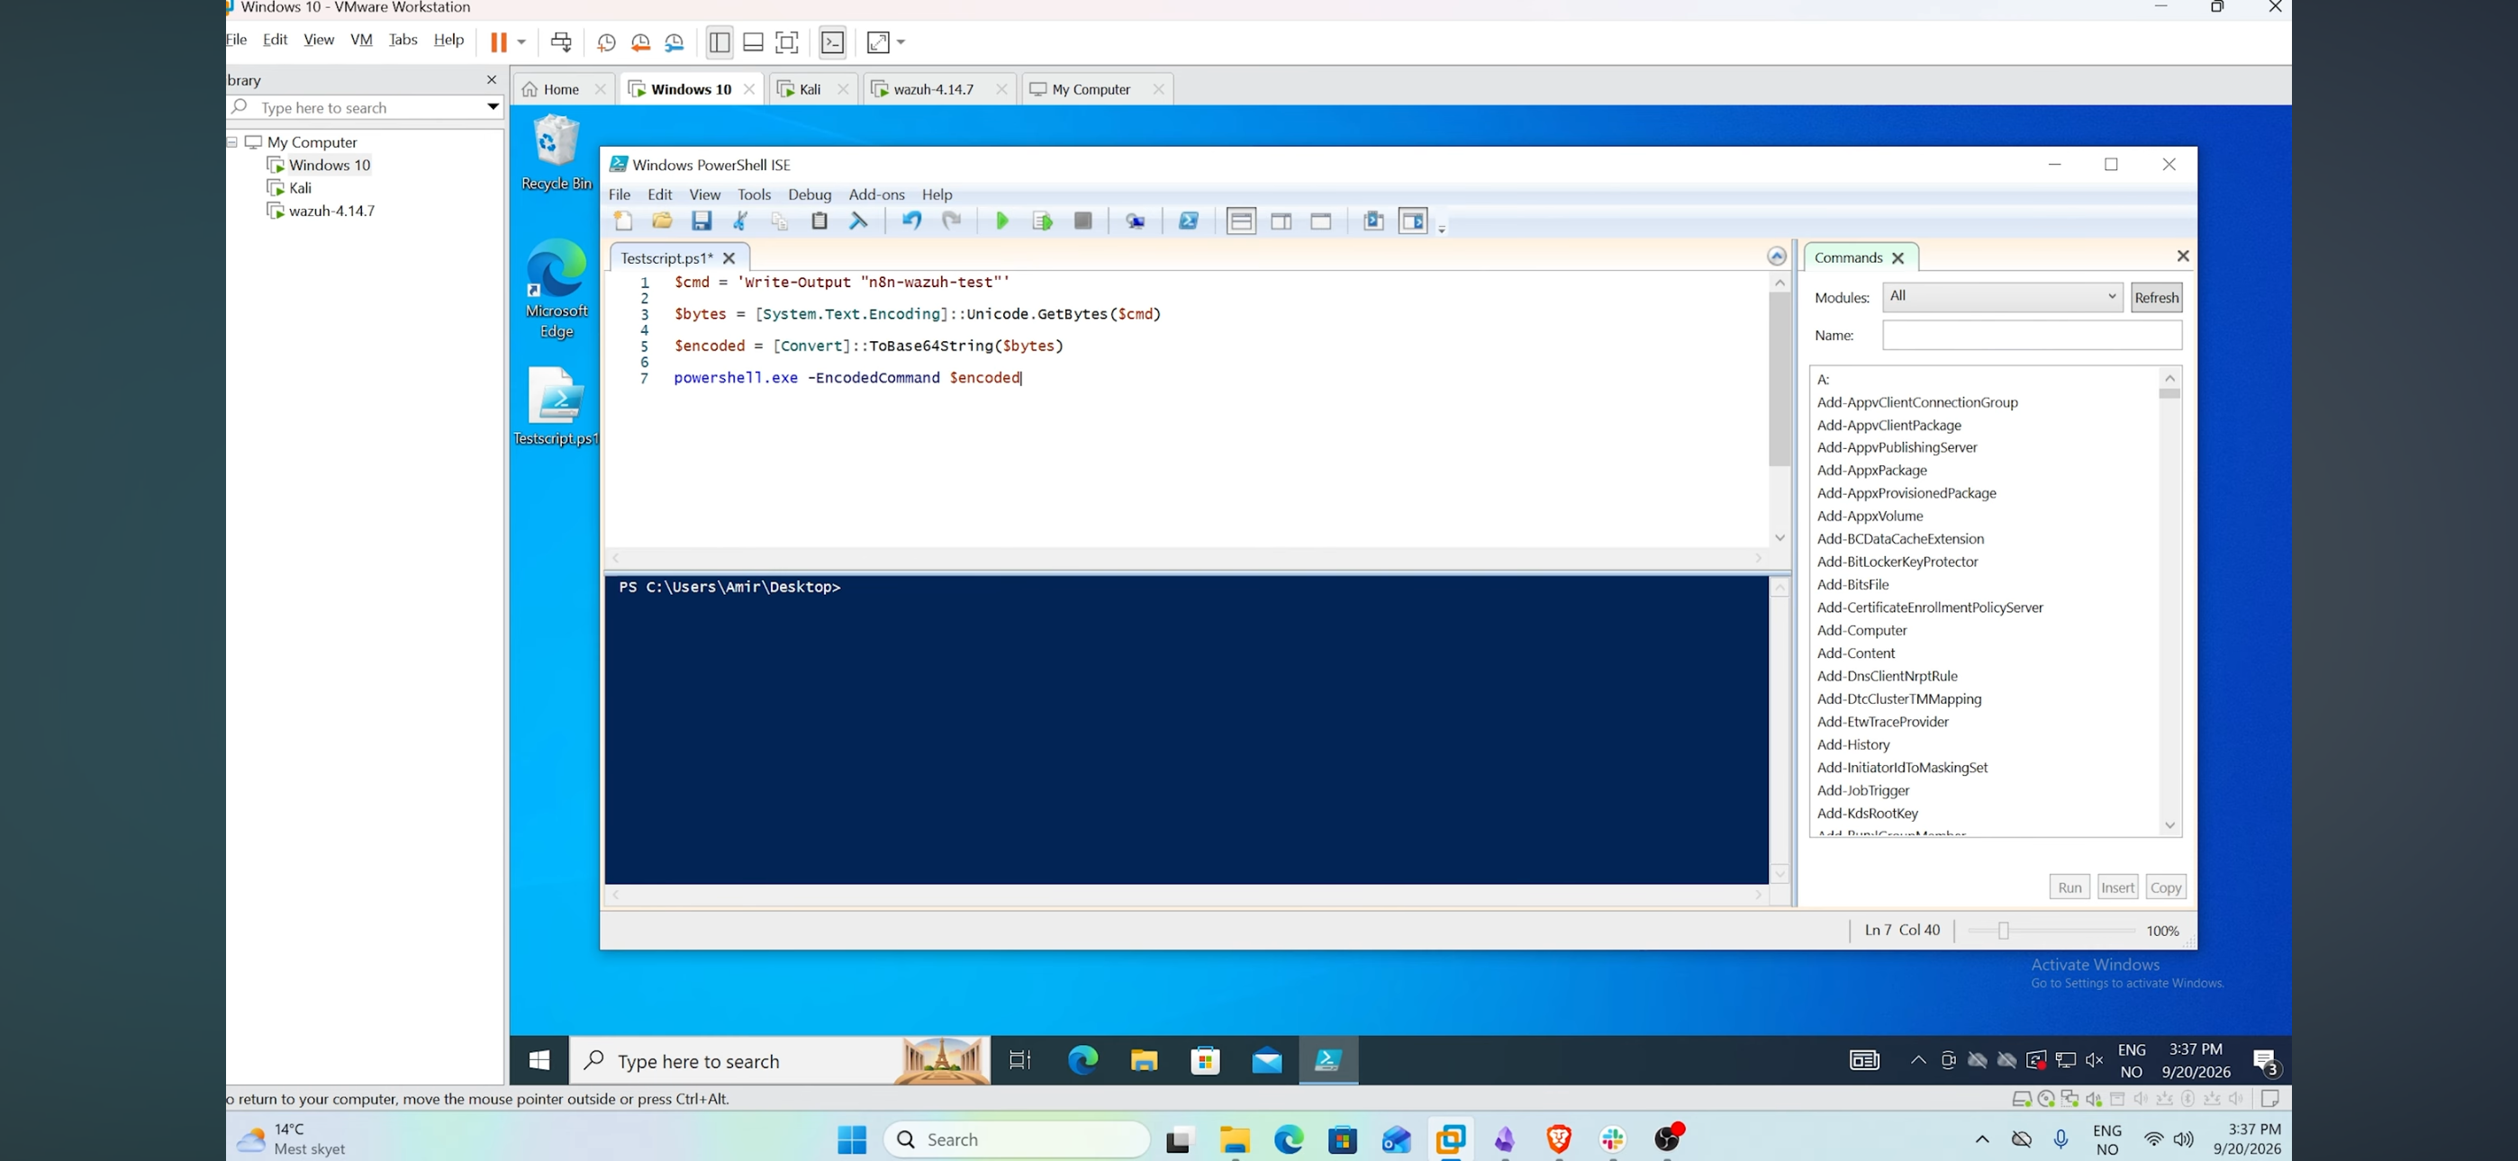The height and width of the screenshot is (1161, 2518).
Task: Click the Insert button in Commands pane
Action: [2117, 887]
